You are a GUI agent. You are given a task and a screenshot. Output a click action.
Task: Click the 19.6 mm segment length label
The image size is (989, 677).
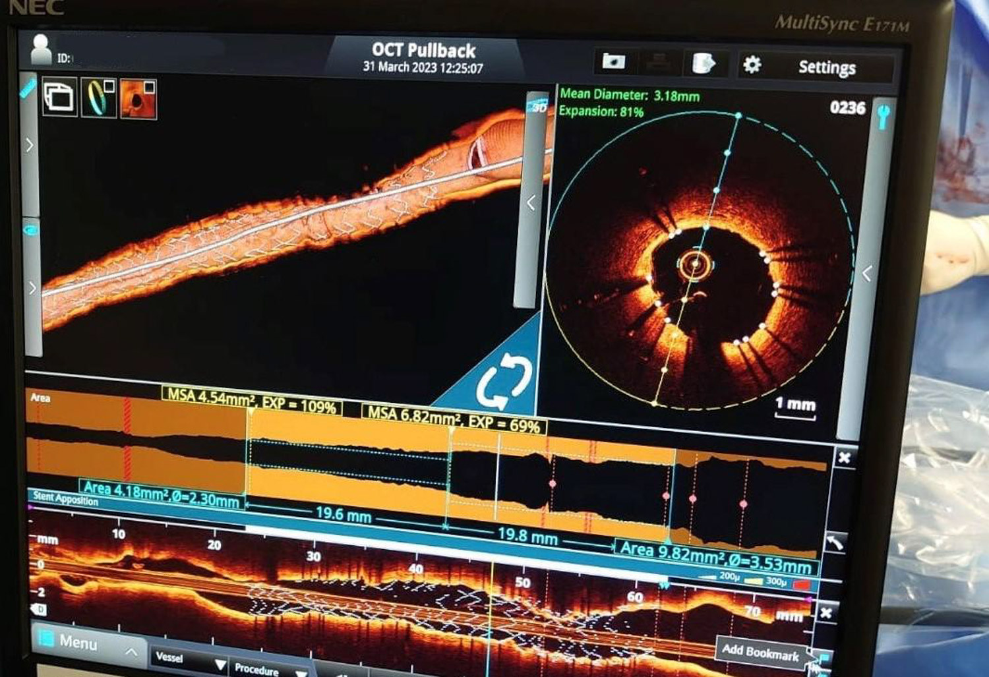(x=343, y=514)
